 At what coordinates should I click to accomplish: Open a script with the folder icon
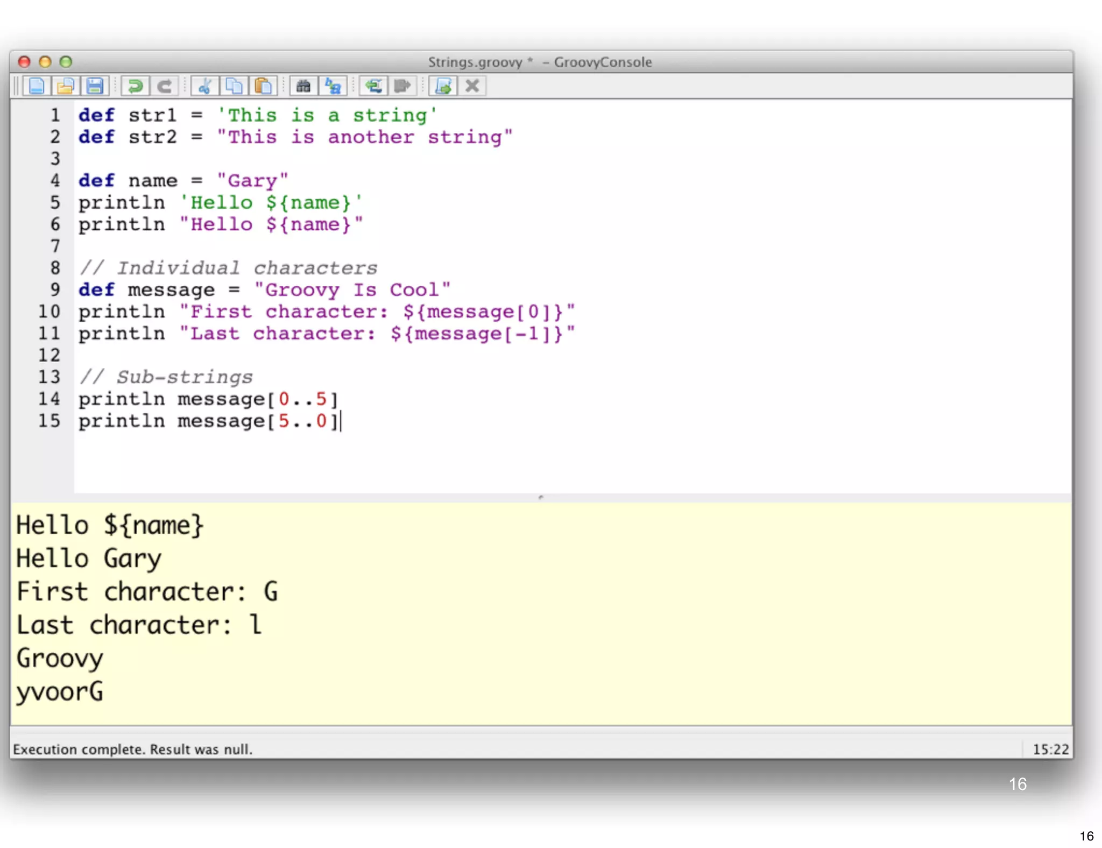point(66,86)
